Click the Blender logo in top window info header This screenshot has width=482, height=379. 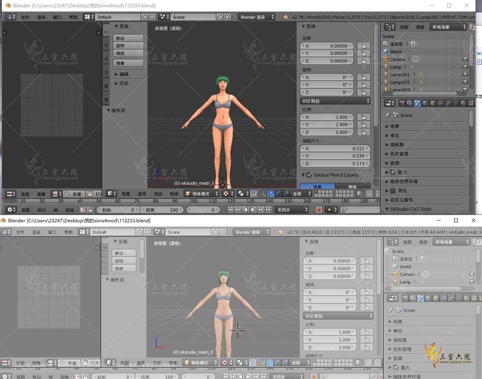(285, 17)
